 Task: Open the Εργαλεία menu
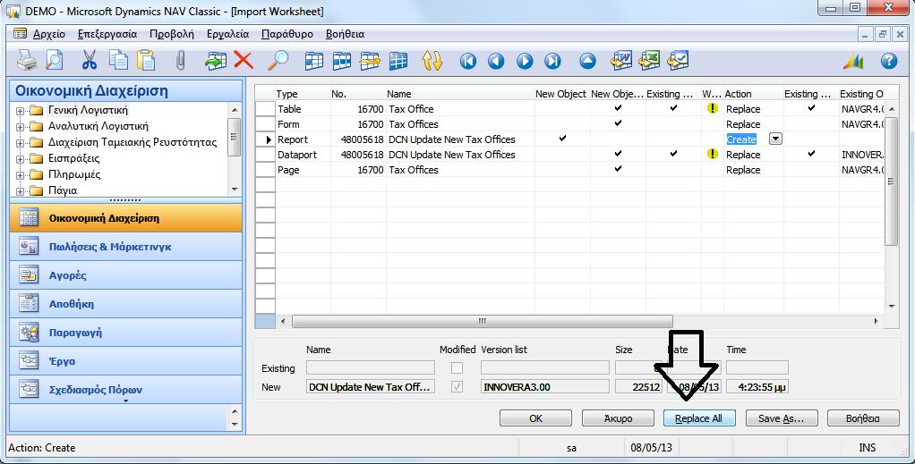[x=227, y=34]
